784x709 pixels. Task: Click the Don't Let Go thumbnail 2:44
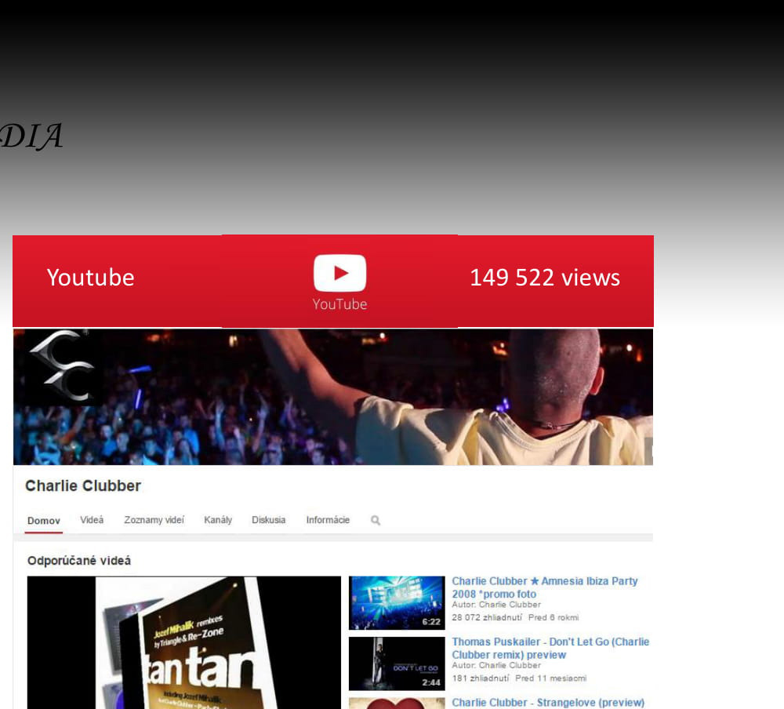pos(397,664)
